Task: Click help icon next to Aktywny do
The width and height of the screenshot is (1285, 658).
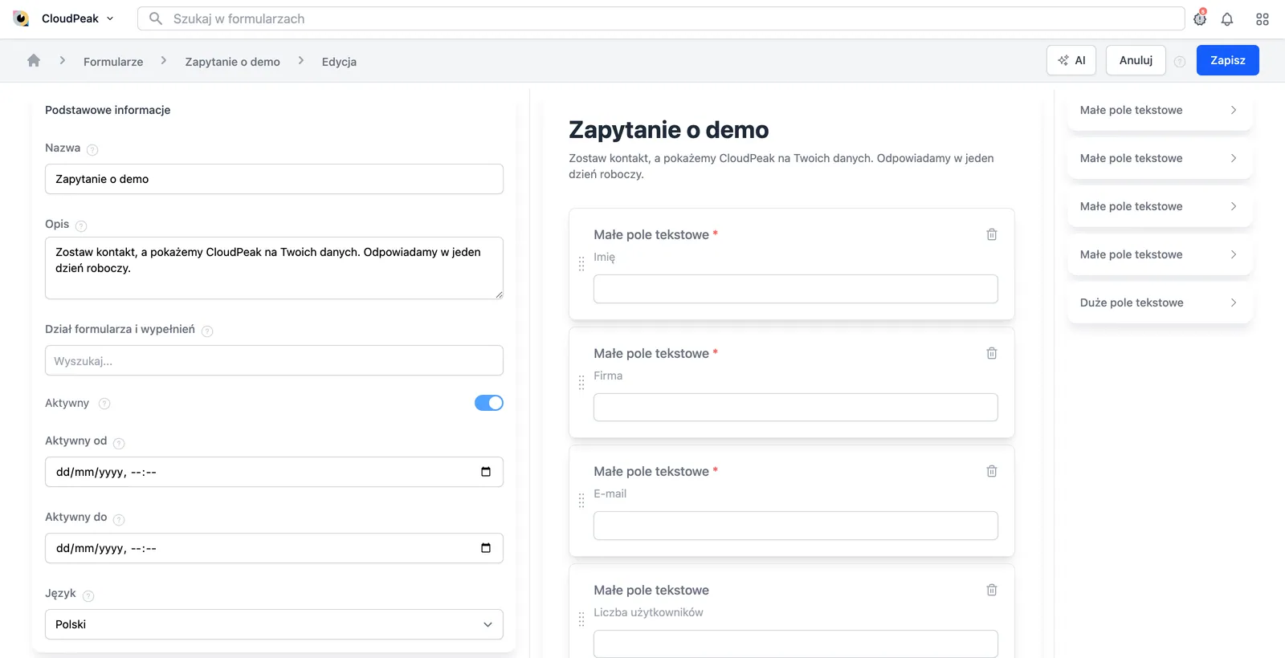Action: click(x=119, y=519)
